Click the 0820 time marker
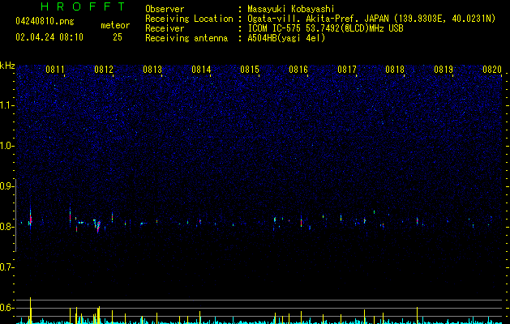Image resolution: width=510 pixels, height=324 pixels. click(492, 70)
